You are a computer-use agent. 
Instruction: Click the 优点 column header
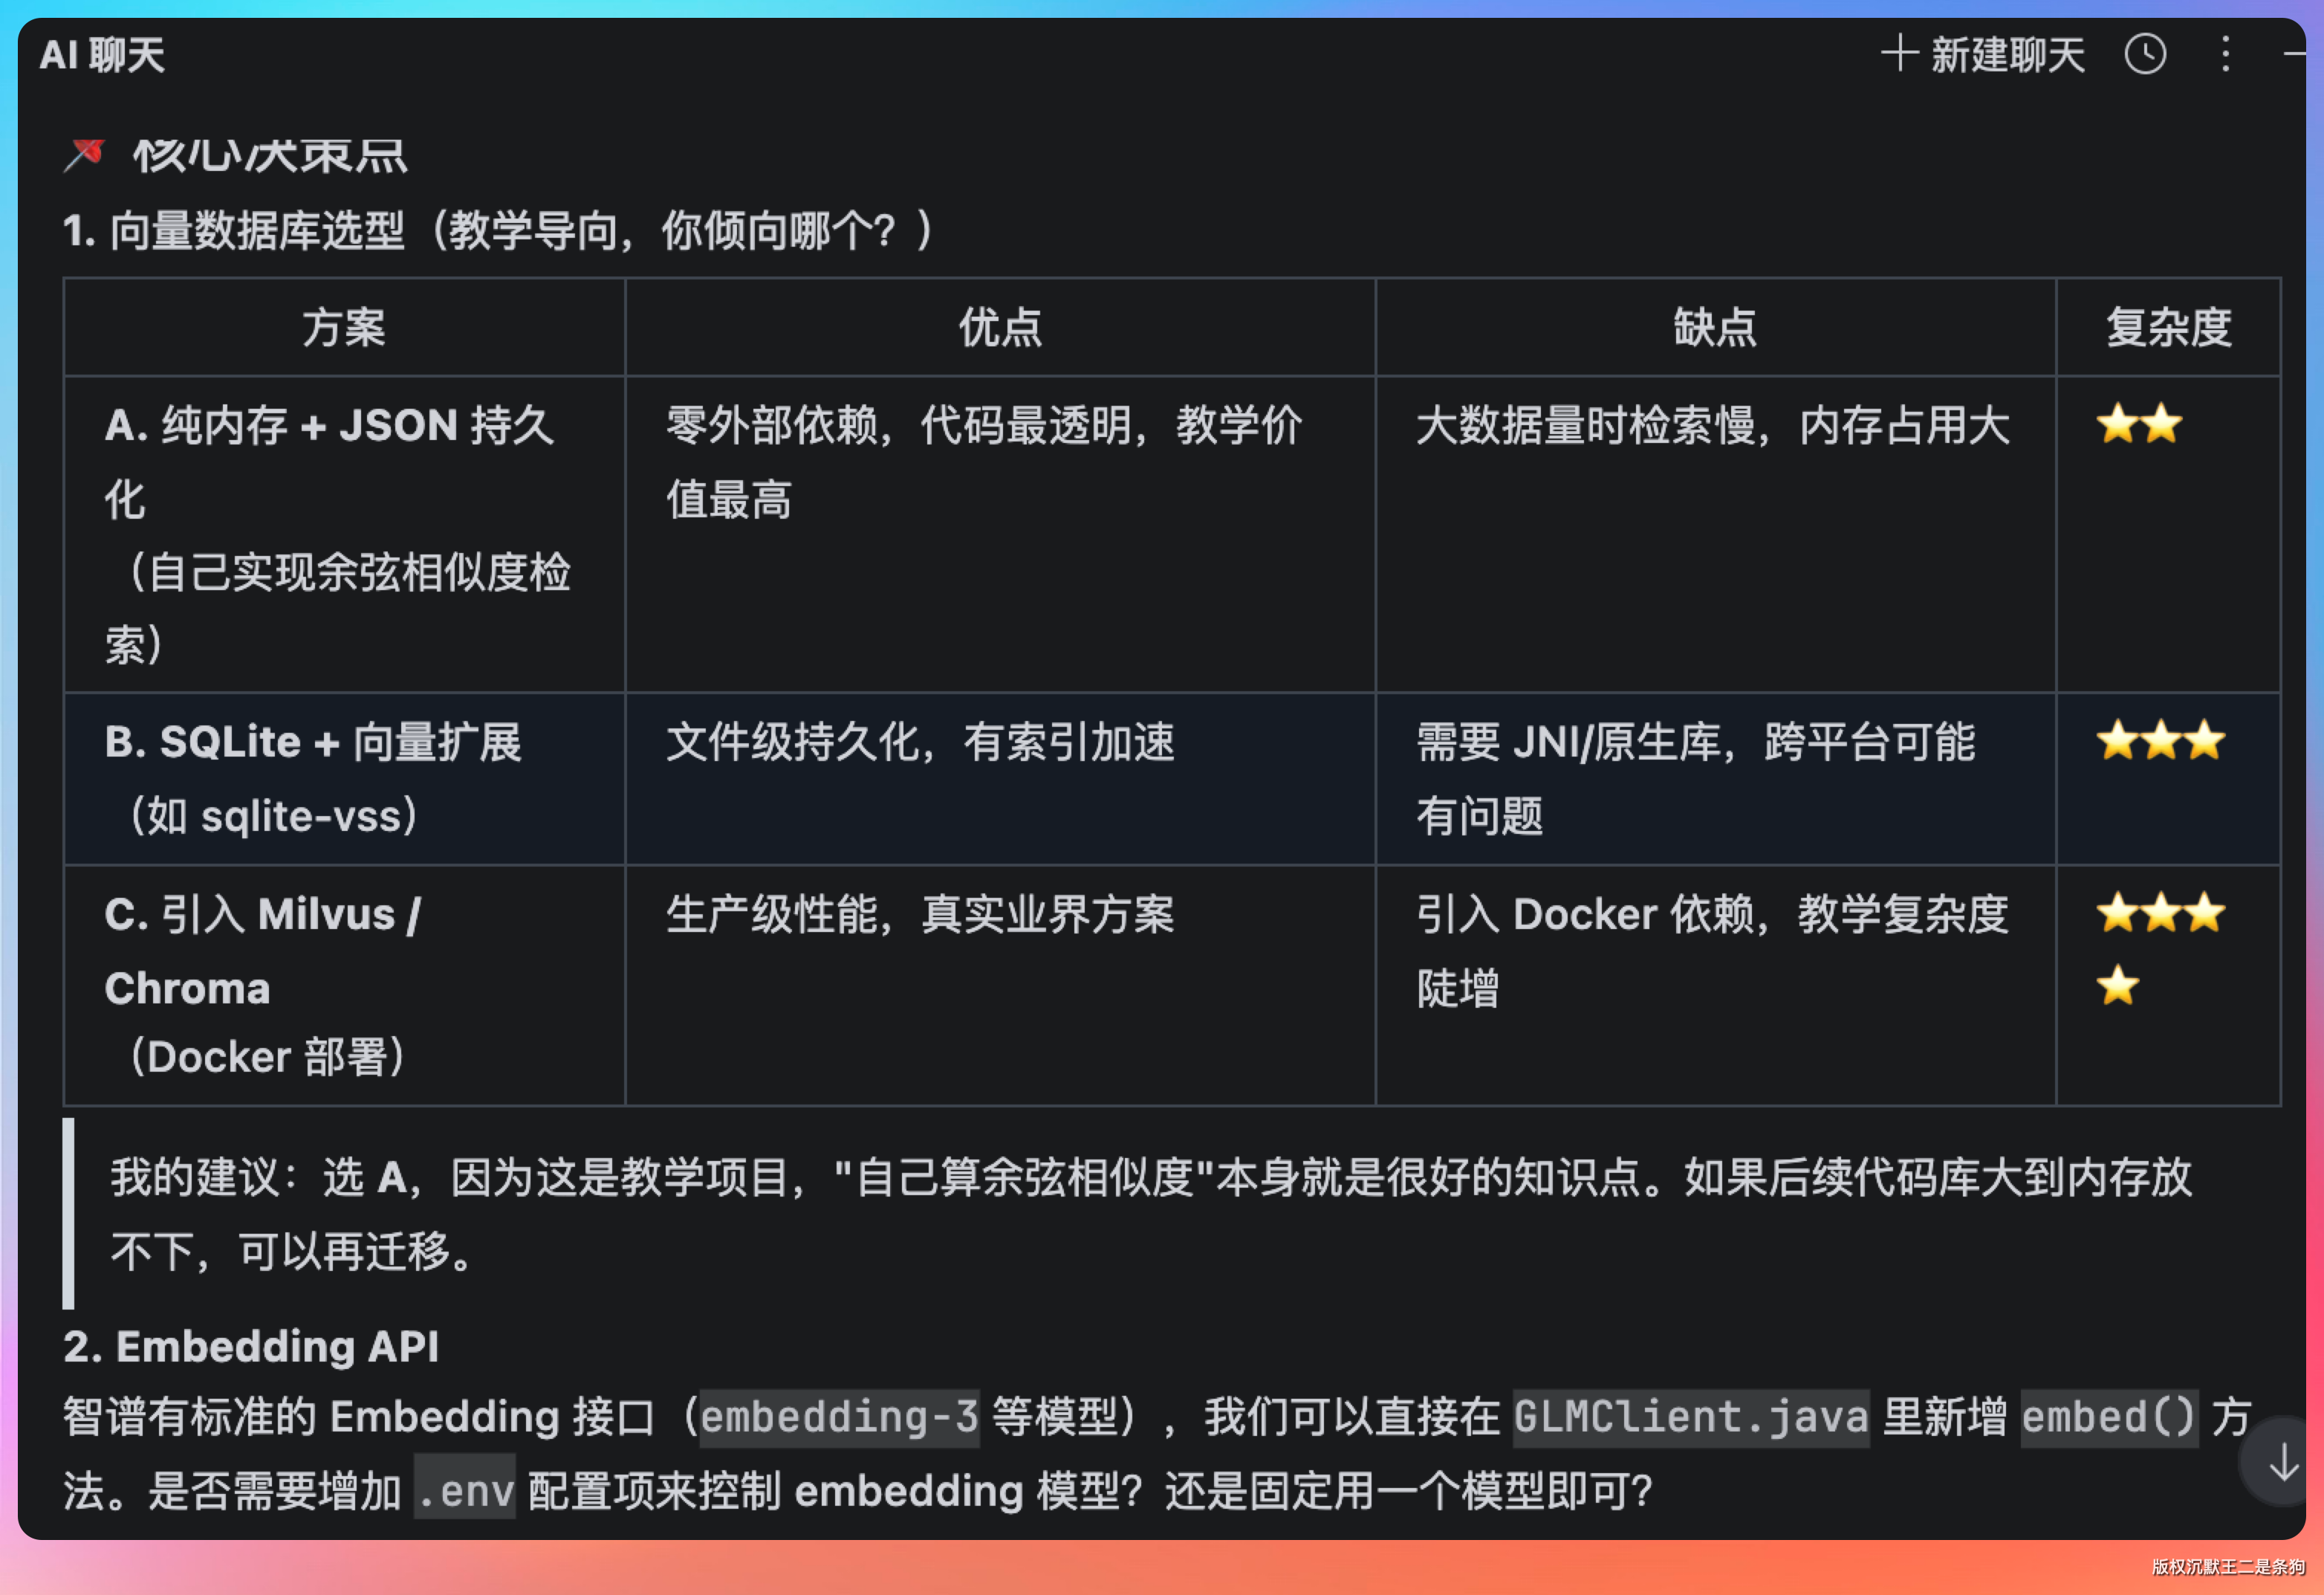coord(1000,327)
